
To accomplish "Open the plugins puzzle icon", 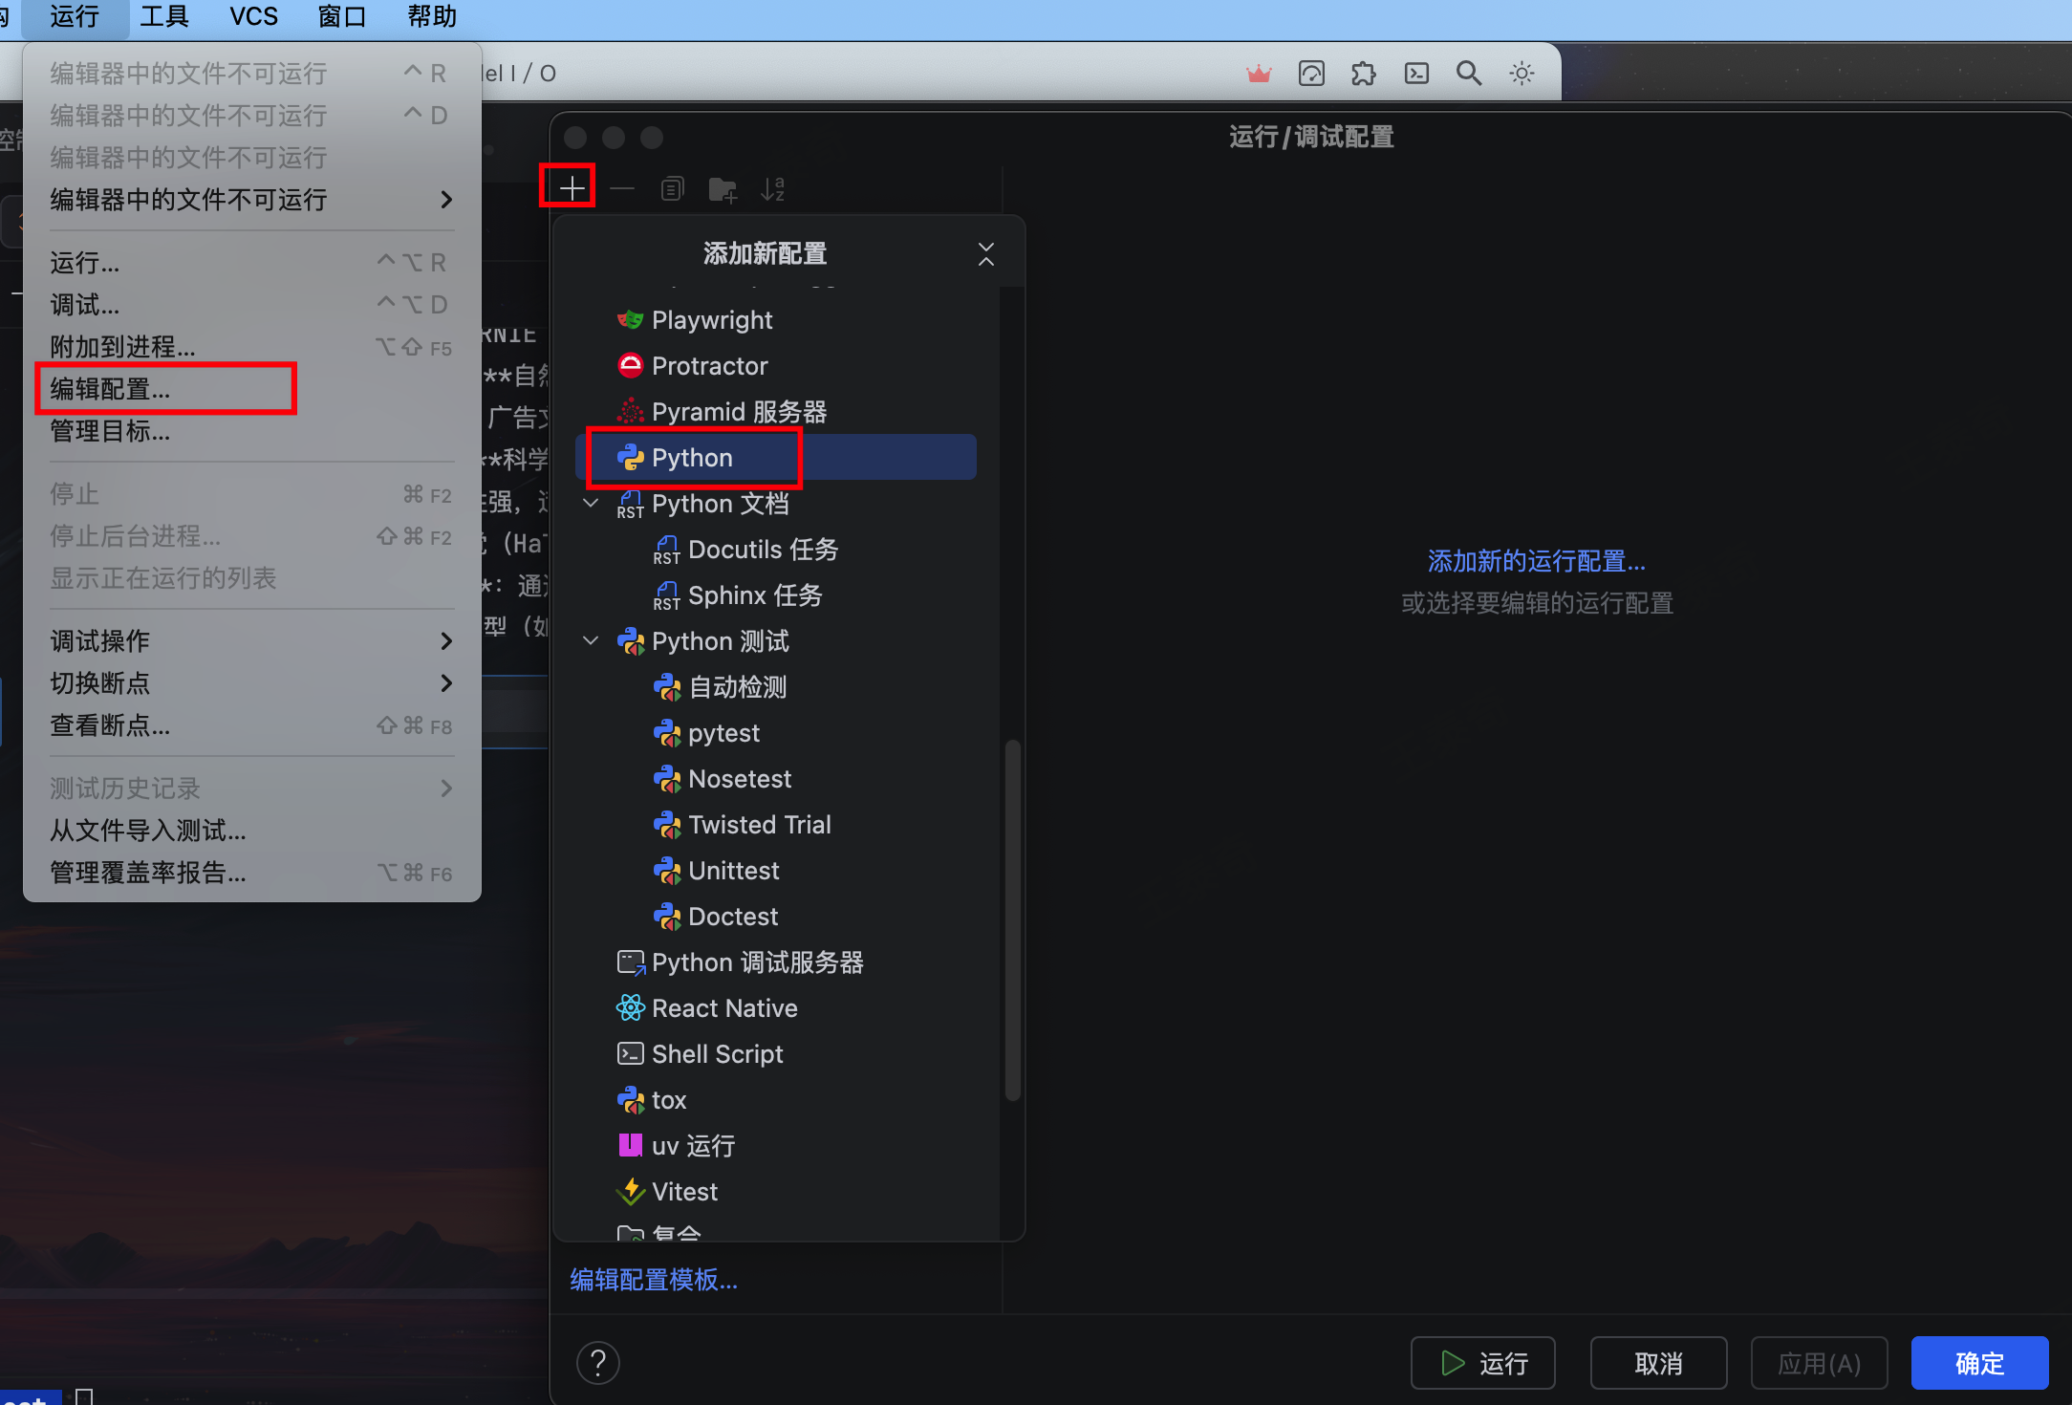I will (x=1364, y=72).
